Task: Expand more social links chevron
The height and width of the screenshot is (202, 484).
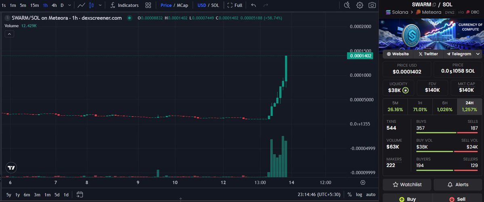Action: tap(478, 54)
